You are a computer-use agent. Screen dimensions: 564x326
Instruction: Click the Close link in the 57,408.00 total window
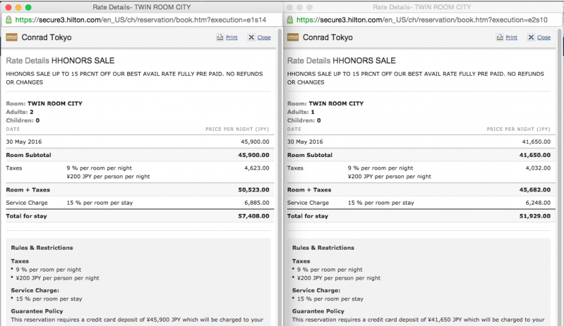pyautogui.click(x=264, y=38)
